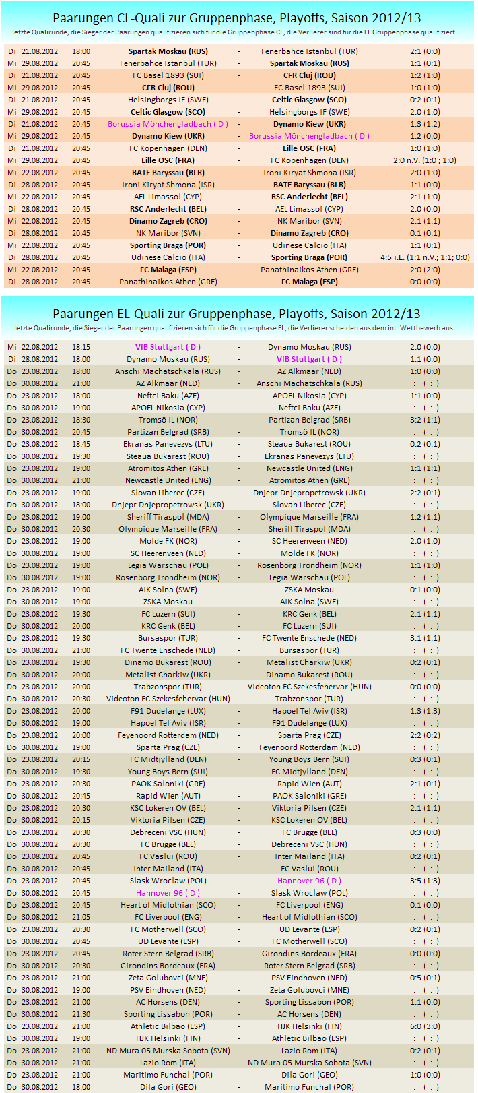Click away team "Girondins Bordeaux (FRA)" on 23.08.2012
The height and width of the screenshot is (1093, 478).
310,954
